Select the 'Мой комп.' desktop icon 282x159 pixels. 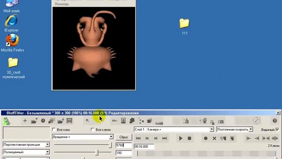coord(12,6)
